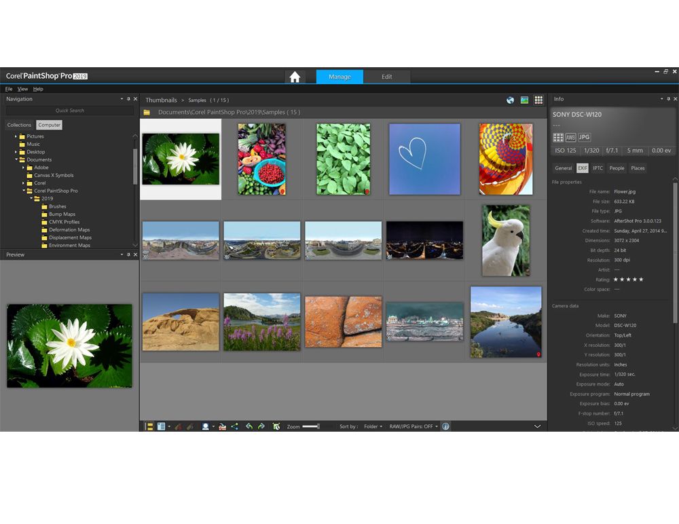Screen dimensions: 679x524
Task: Click the Share photos icon
Action: (x=234, y=426)
